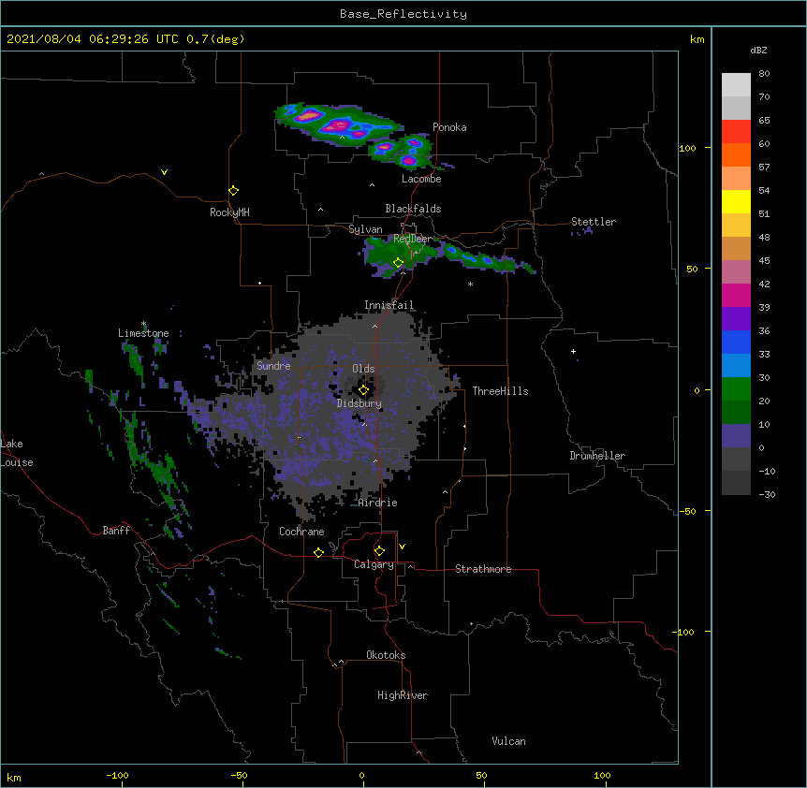This screenshot has height=788, width=807.
Task: Click the purple 36-39 dBZ legend swatch
Action: tap(736, 319)
